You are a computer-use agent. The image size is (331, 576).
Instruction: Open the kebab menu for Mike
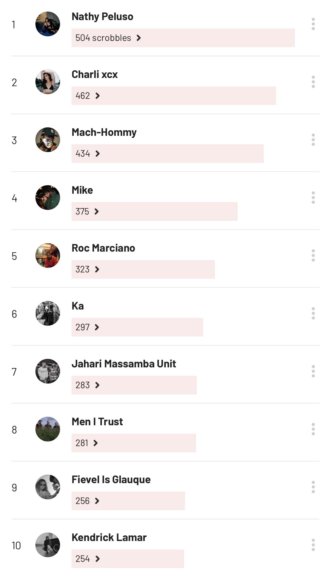tap(313, 198)
